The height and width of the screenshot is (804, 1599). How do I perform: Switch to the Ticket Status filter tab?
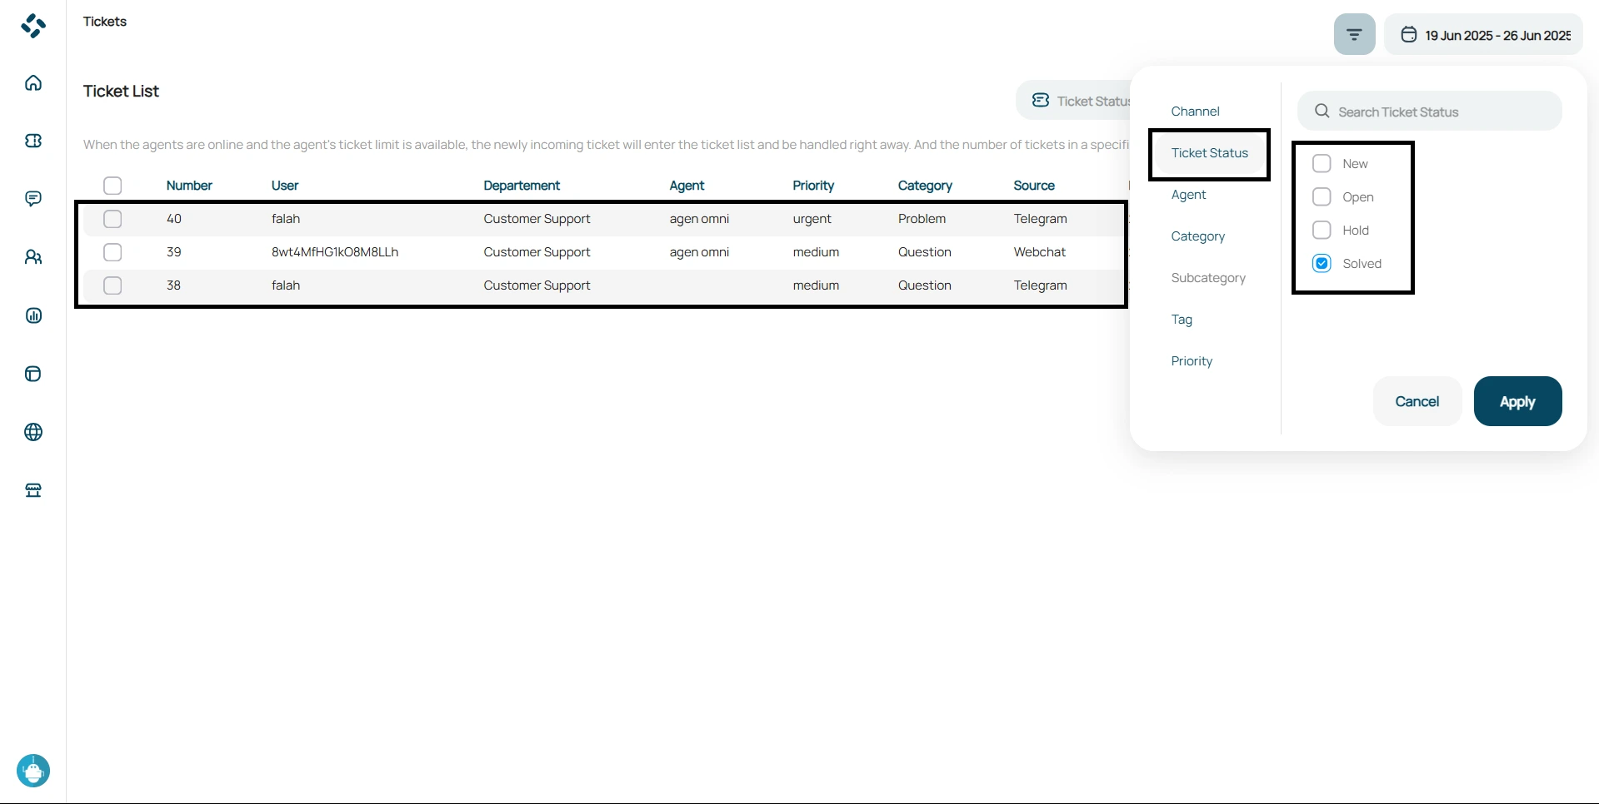(x=1210, y=153)
